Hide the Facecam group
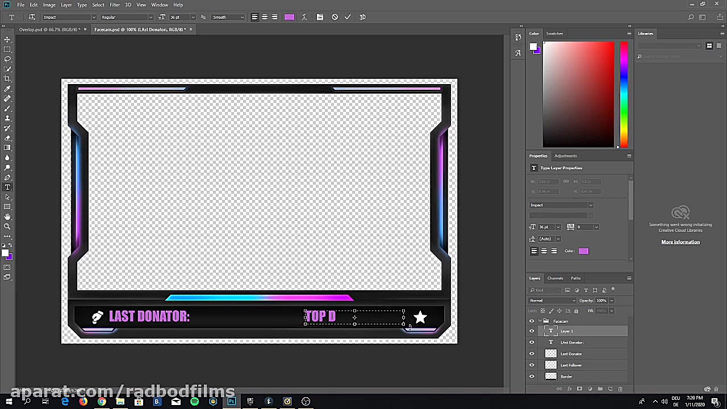This screenshot has width=727, height=409. click(x=532, y=322)
